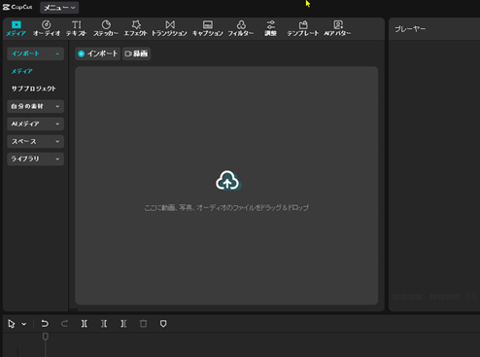480x357 pixels.
Task: Click the プレーヤー panel title
Action: pos(410,29)
